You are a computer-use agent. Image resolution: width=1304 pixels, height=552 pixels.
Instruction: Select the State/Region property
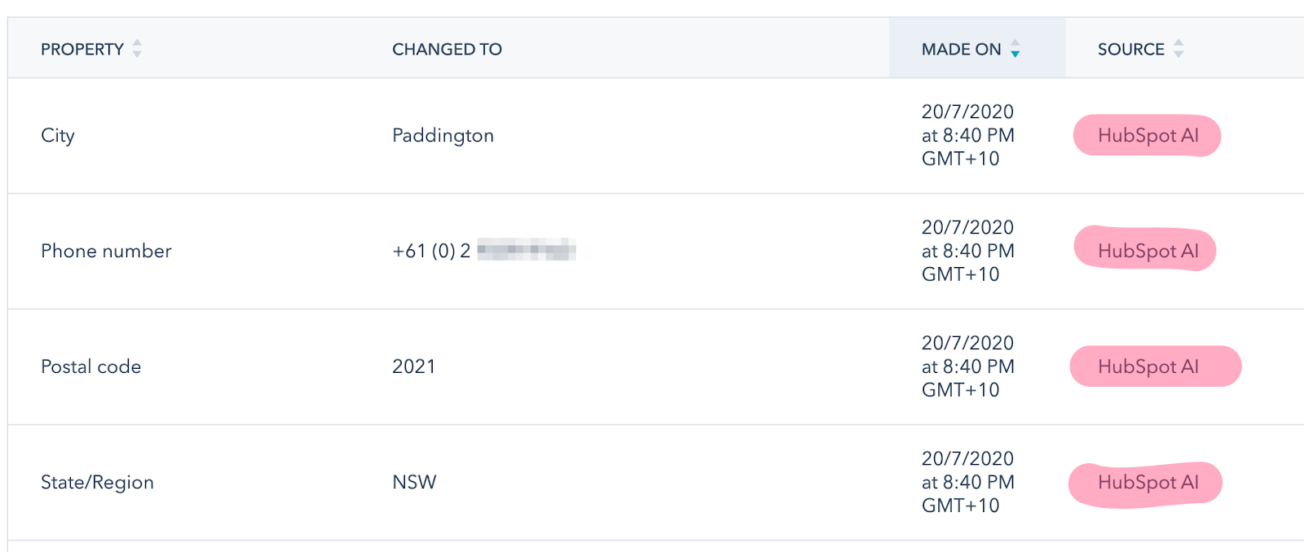(97, 482)
